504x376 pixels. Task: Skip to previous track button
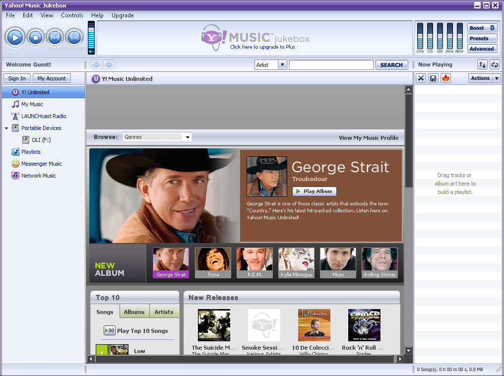coord(55,37)
